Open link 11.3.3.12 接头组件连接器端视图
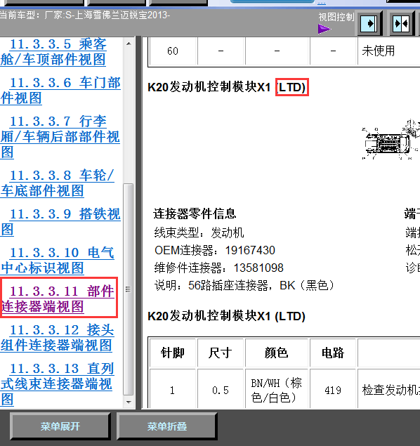 tap(57, 338)
